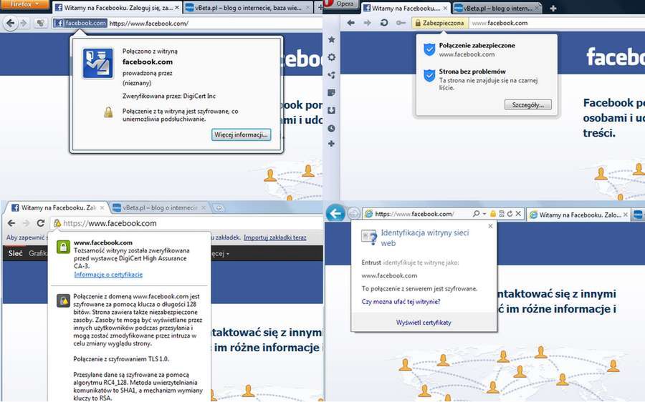Click the magnifier search icon in IE address bar
645x402 pixels.
click(x=477, y=214)
